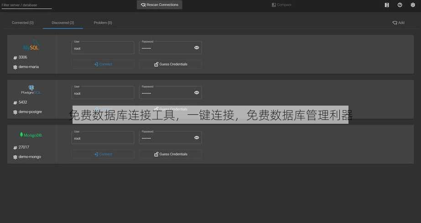The image size is (421, 223).
Task: Click PostgreSQL Password field
Action: click(171, 93)
